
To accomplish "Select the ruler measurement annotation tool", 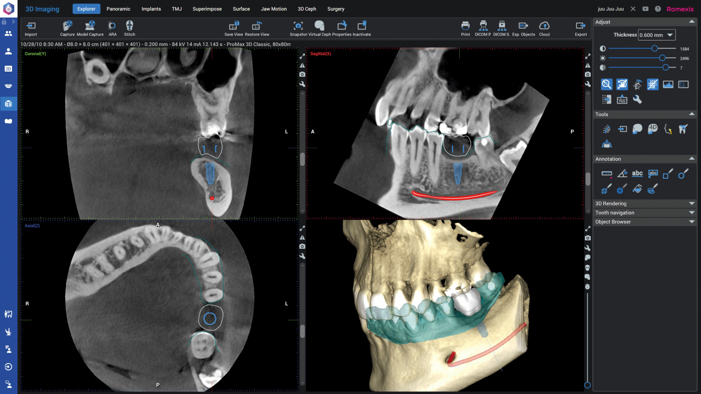I will (x=606, y=174).
